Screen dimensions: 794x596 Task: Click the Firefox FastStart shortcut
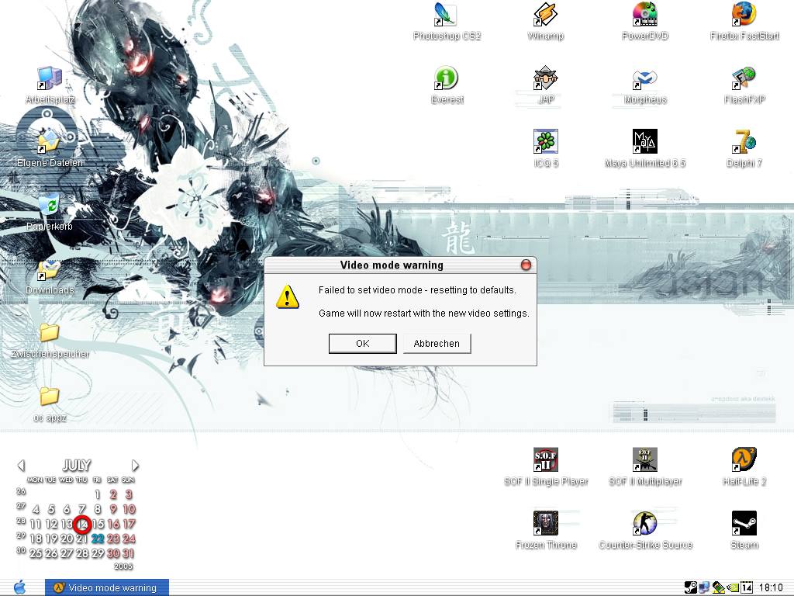point(744,16)
